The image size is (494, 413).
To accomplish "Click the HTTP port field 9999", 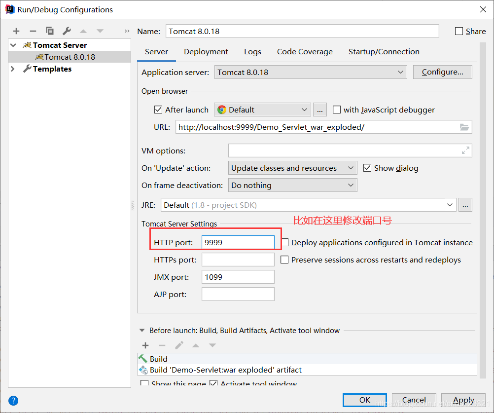I will pyautogui.click(x=238, y=242).
